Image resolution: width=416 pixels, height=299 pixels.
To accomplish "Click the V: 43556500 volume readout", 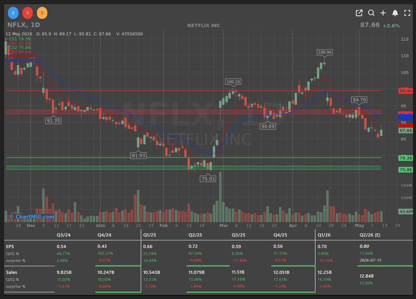I will [129, 34].
